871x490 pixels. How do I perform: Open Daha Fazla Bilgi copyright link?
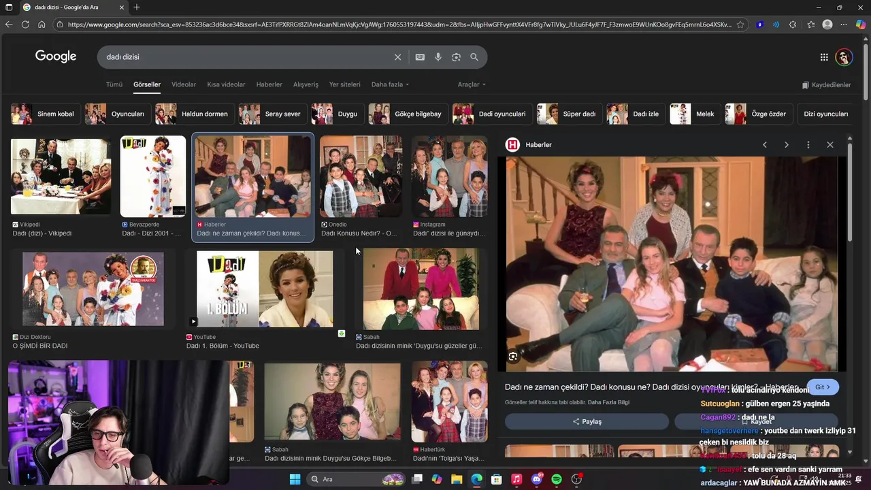[x=608, y=402]
